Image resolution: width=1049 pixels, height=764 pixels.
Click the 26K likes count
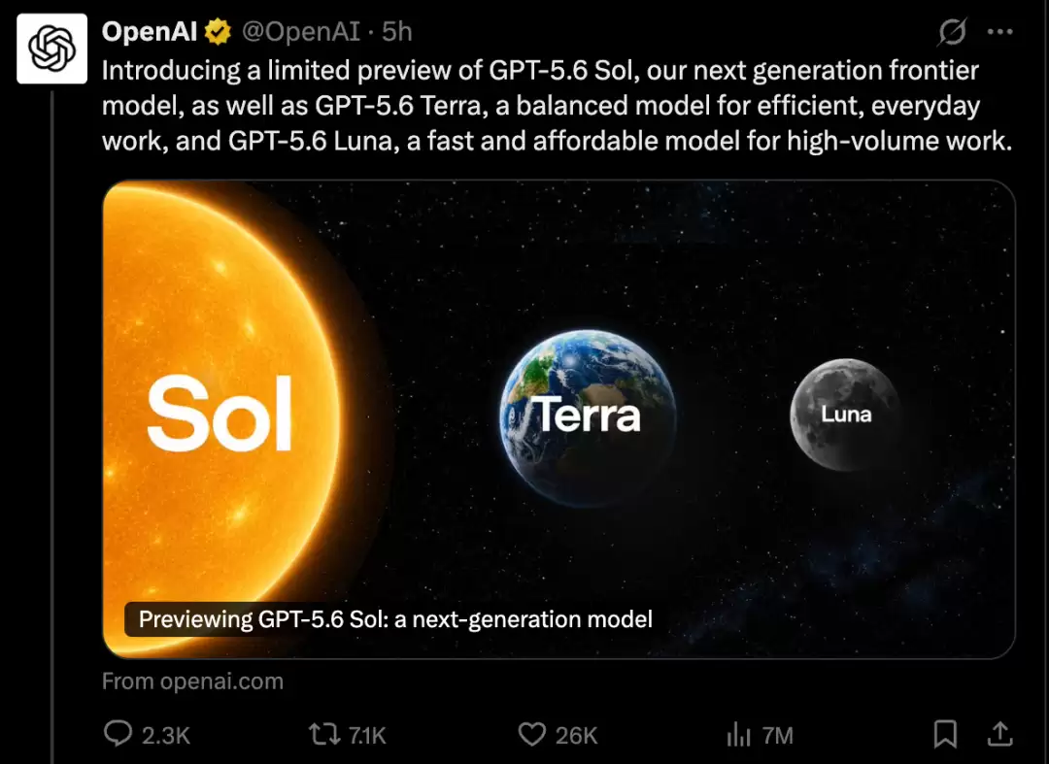pos(576,735)
